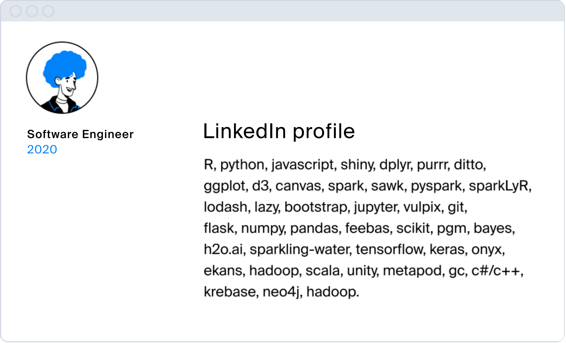The width and height of the screenshot is (566, 343).
Task: Open the blue 2020 year link
Action: pos(42,149)
